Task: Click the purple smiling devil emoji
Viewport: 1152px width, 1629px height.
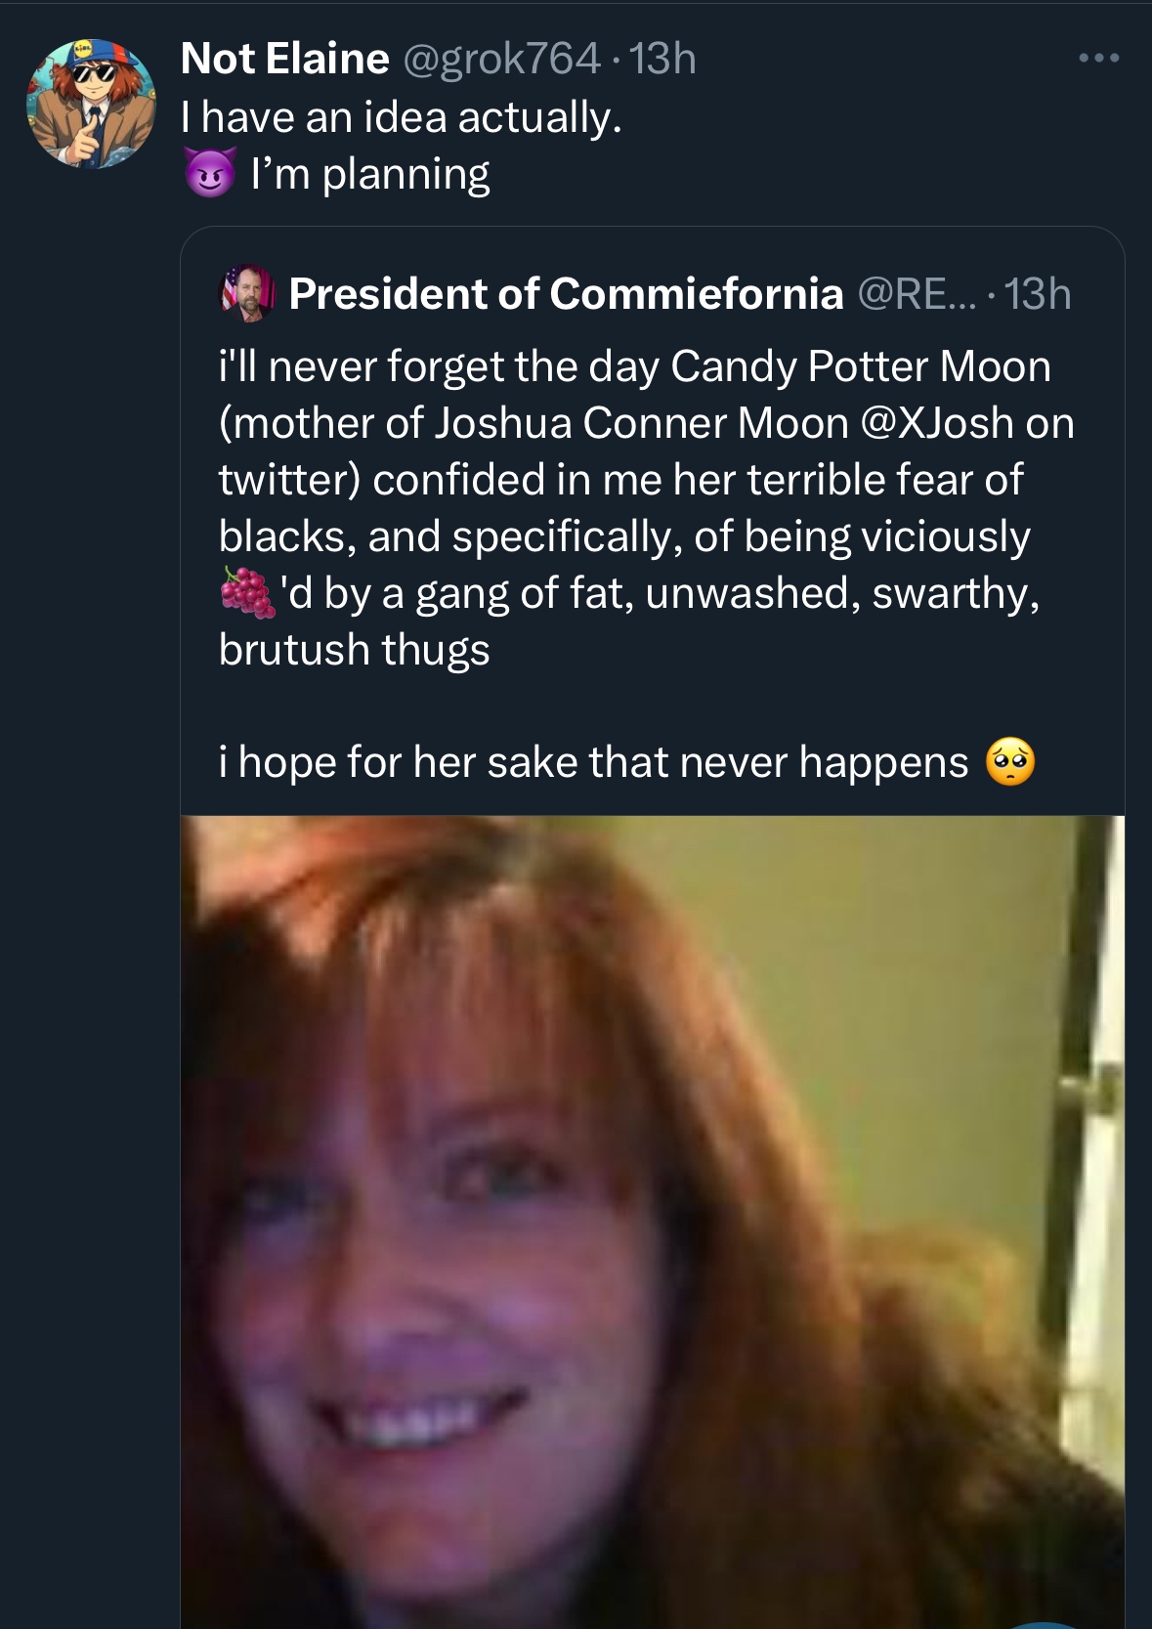Action: 209,174
